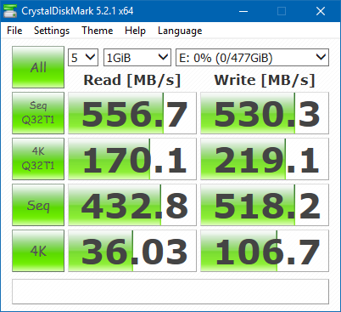The height and width of the screenshot is (312, 341).
Task: Open the E: drive selection dropdown
Action: [252, 58]
